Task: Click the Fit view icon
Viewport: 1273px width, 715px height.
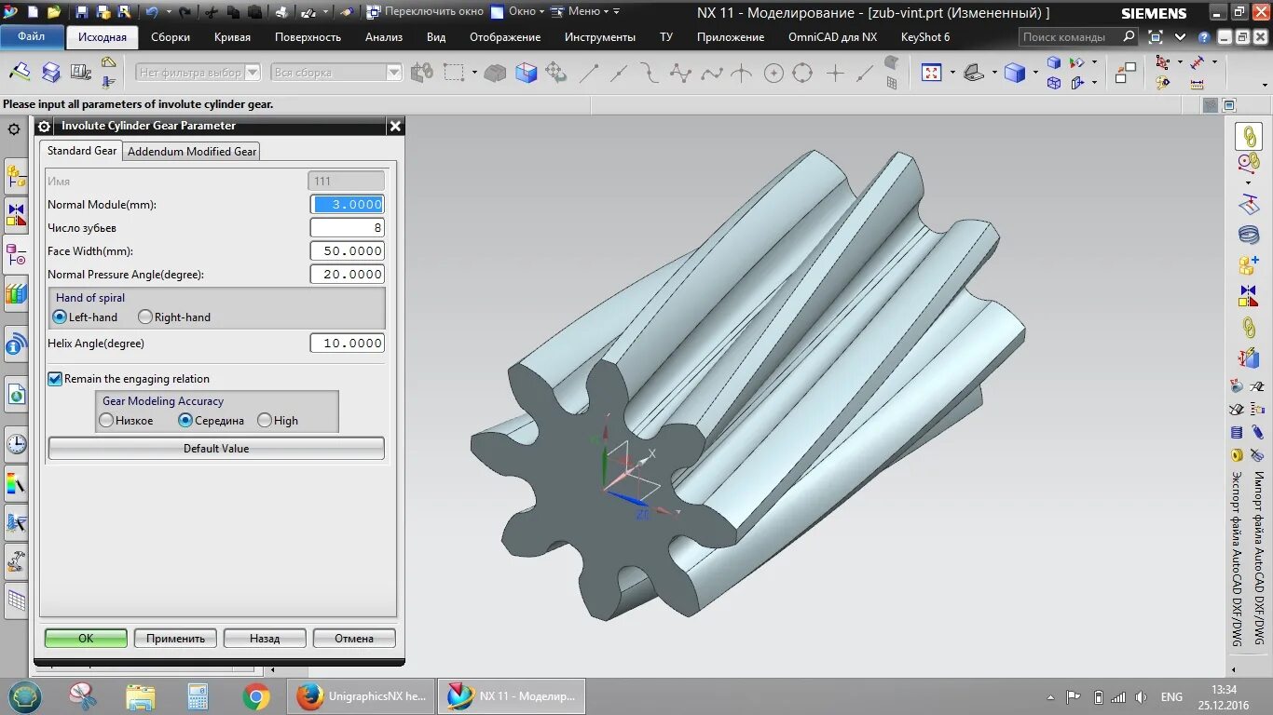Action: click(932, 73)
